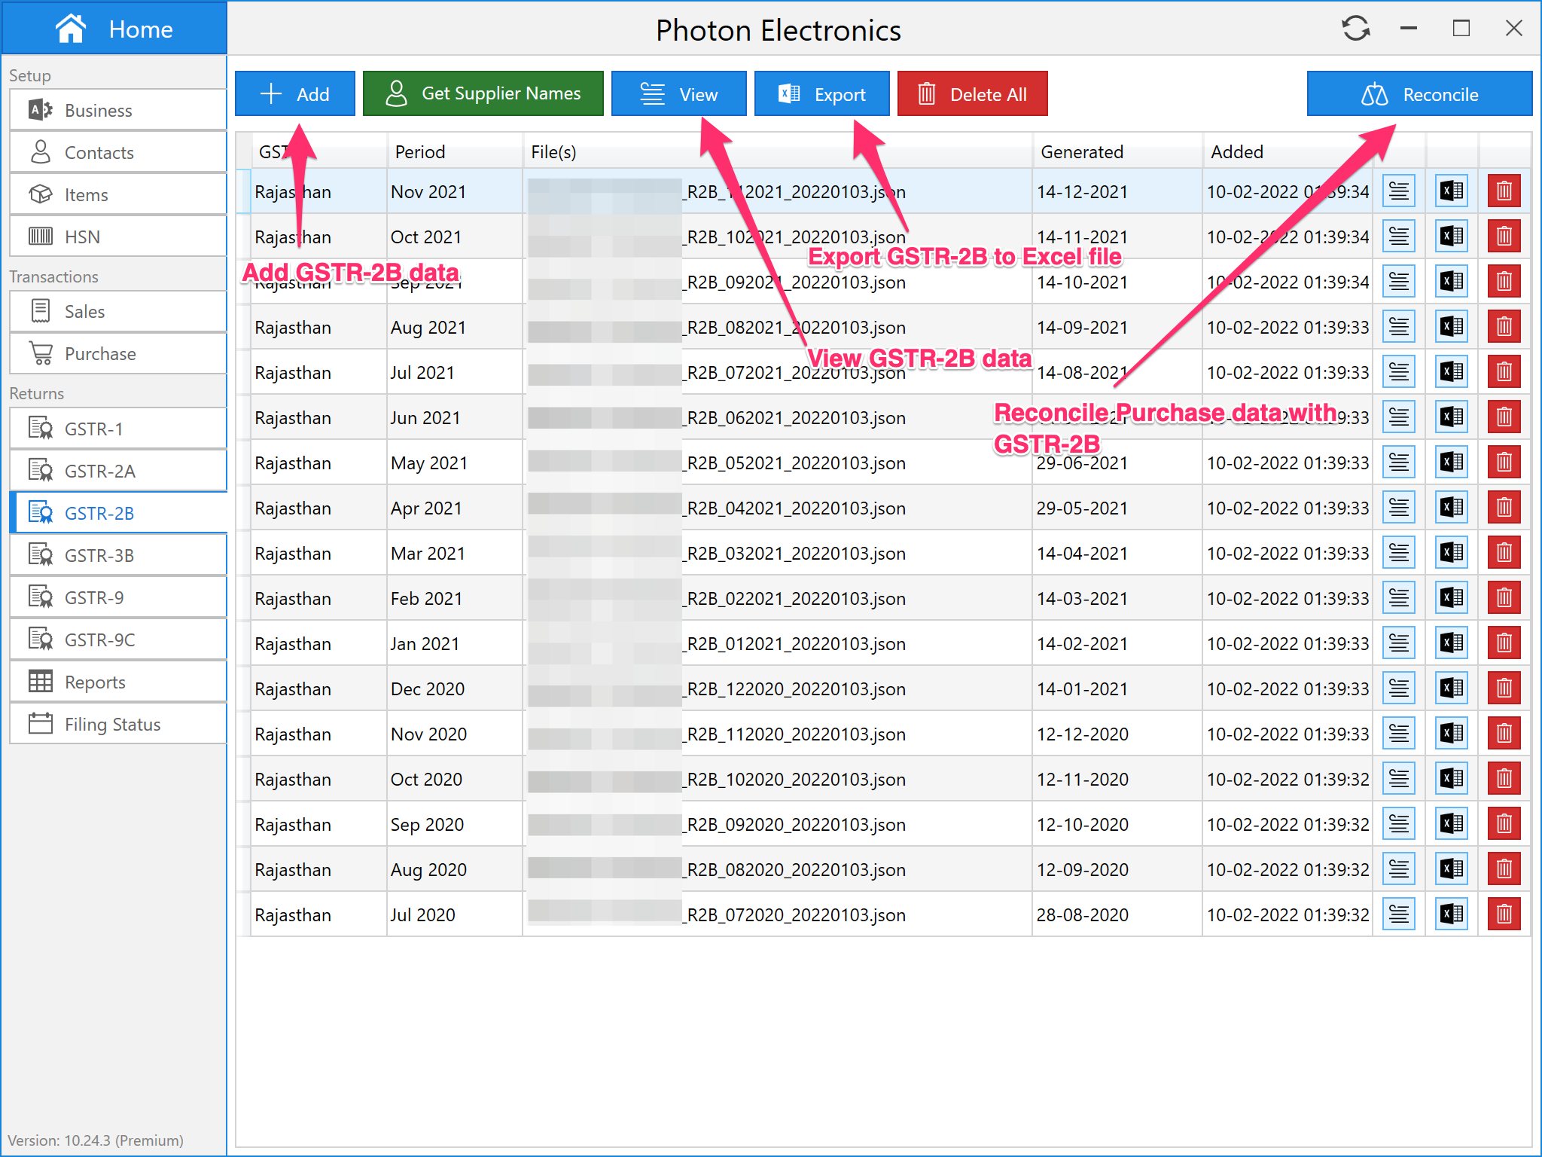Click trash icon for Aug 2021 row
This screenshot has width=1542, height=1157.
click(1504, 327)
